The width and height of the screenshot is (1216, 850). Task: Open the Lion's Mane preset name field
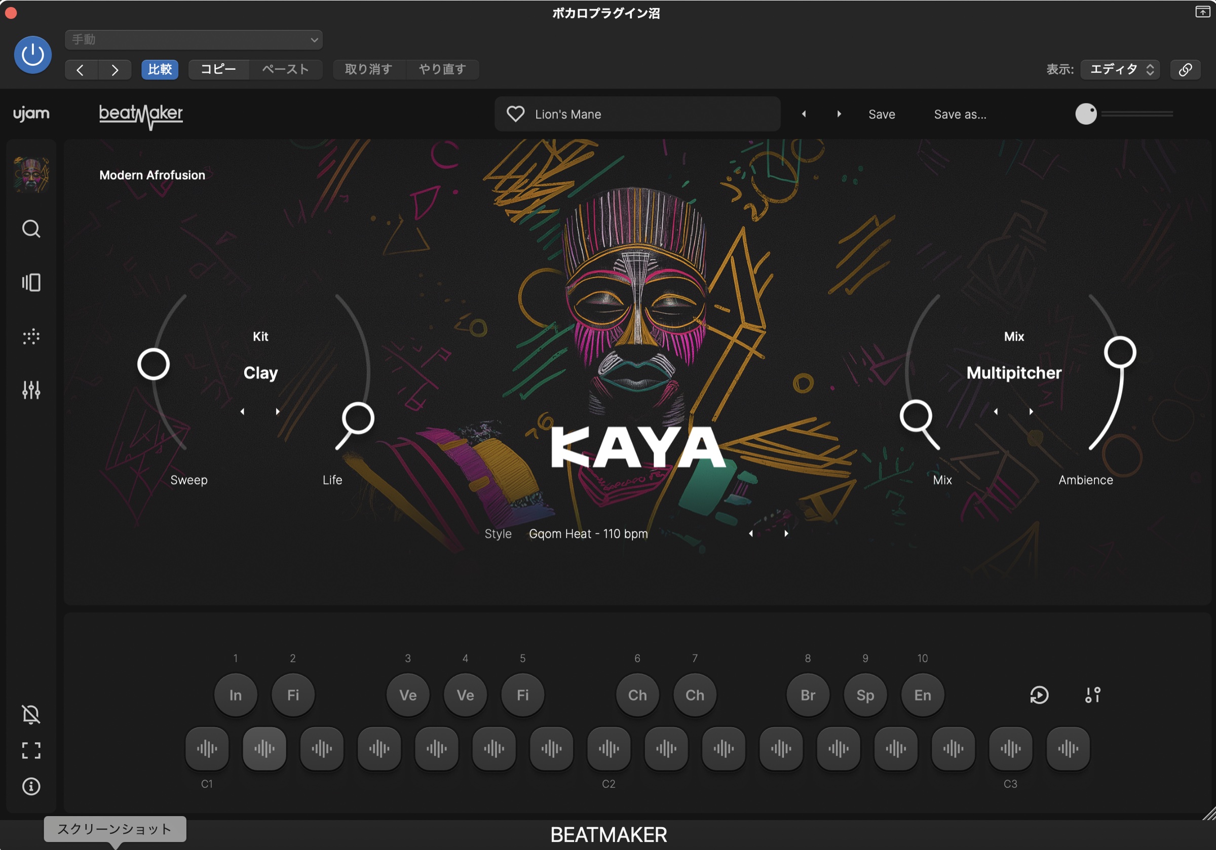pyautogui.click(x=637, y=114)
